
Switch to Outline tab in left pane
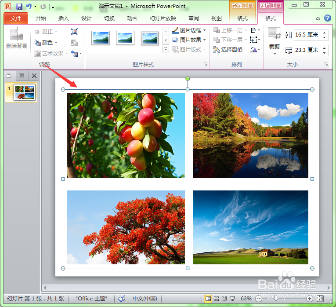point(22,76)
